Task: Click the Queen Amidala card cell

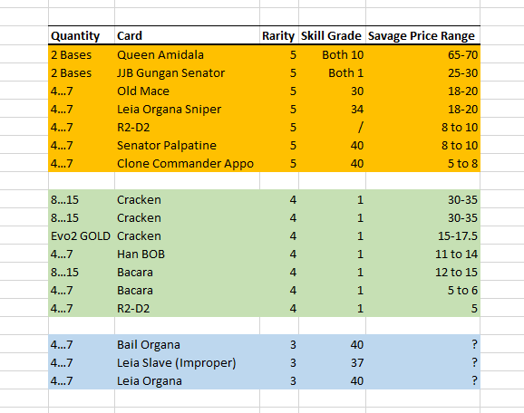Action: [x=187, y=54]
